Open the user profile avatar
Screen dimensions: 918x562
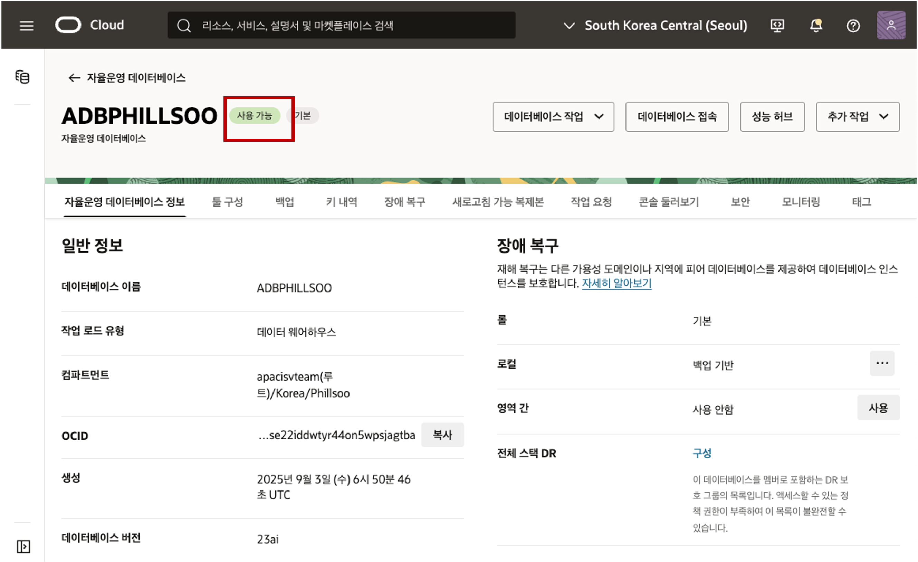(x=891, y=25)
